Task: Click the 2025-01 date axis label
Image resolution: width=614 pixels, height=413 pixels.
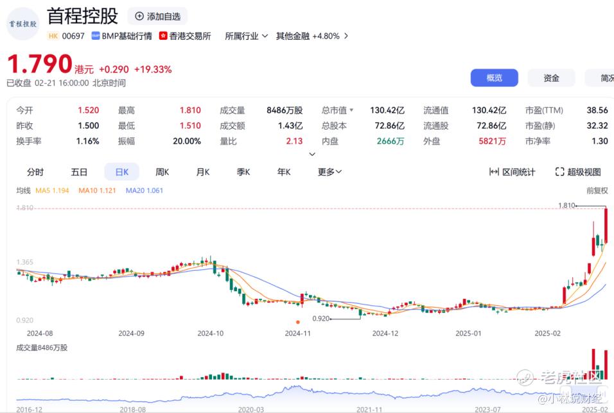Action: click(468, 333)
